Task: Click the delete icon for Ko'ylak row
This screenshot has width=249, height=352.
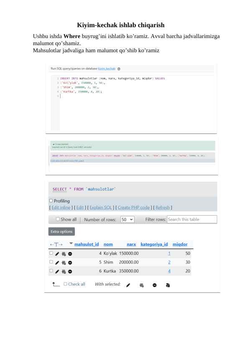Action: click(x=70, y=254)
